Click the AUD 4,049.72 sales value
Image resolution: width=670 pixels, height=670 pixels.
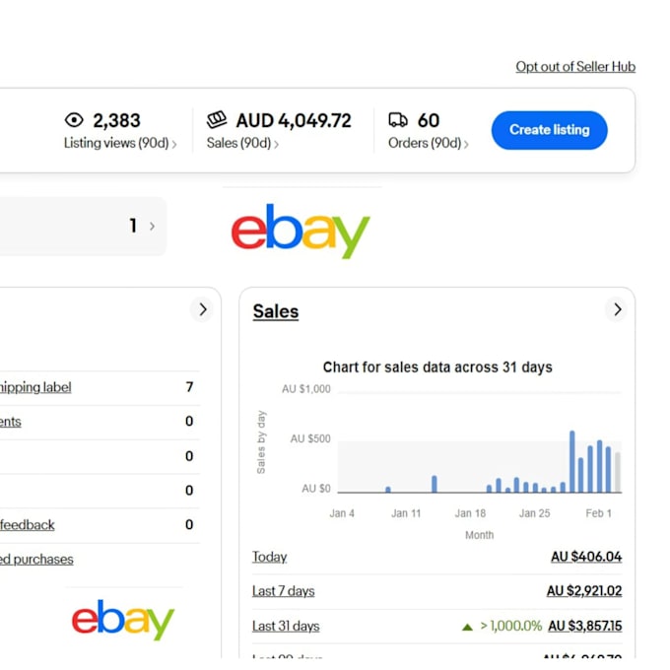[294, 120]
